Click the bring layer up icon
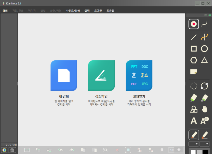Image resolution: width=212 pixels, height=154 pixels. coord(38,150)
